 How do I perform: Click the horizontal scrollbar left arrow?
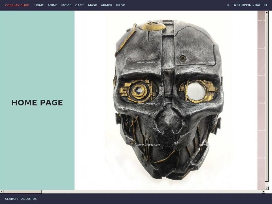pyautogui.click(x=2, y=192)
